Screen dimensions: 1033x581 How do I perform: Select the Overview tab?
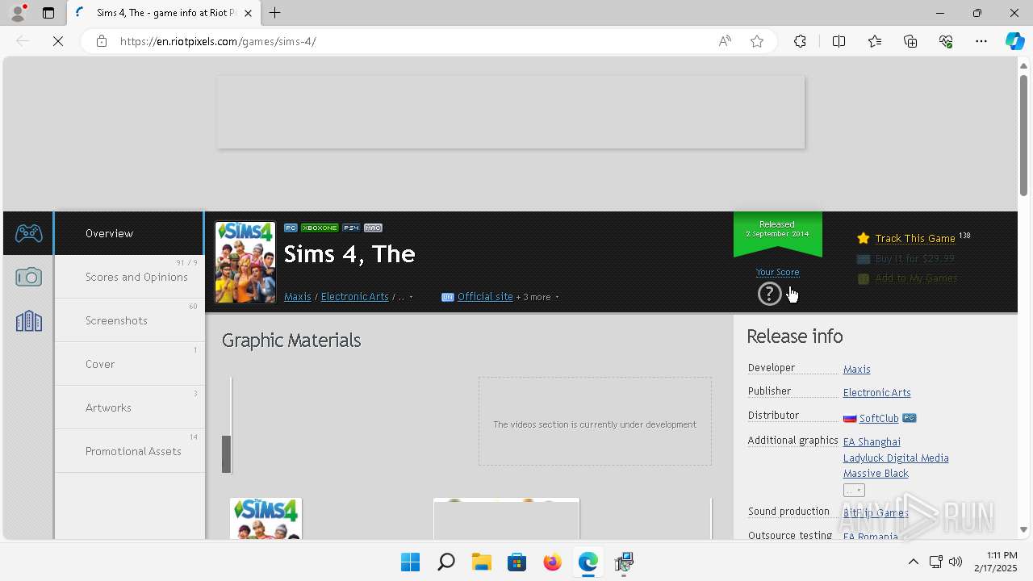tap(129, 233)
